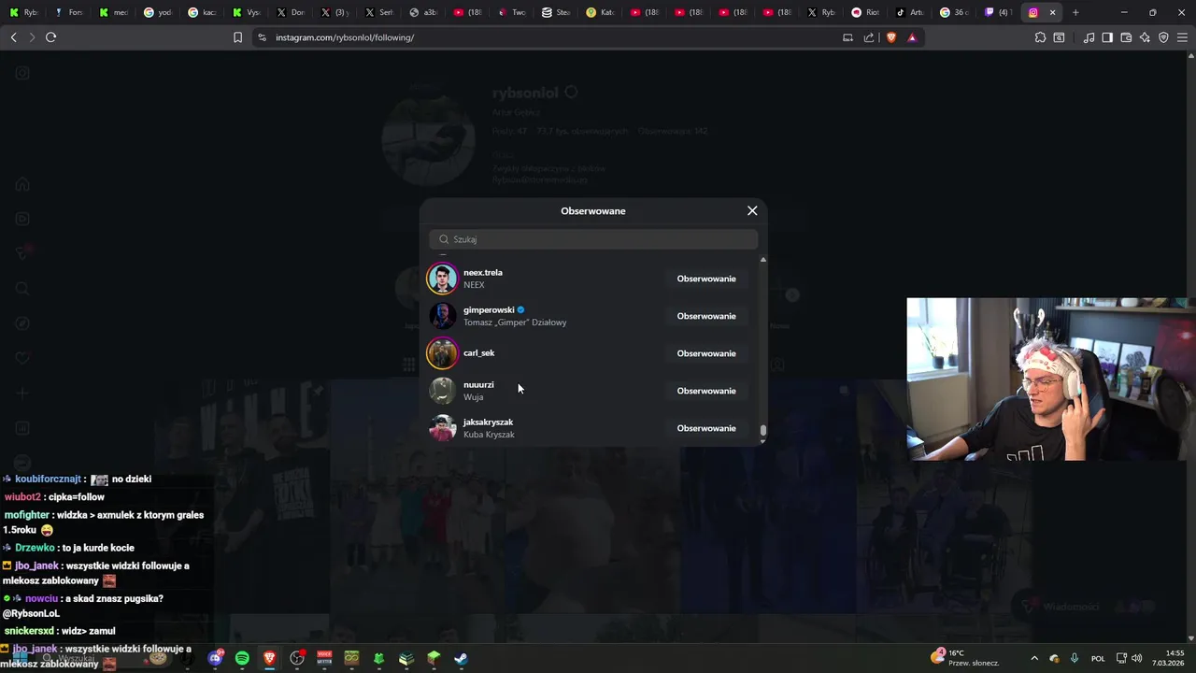Open Discord from the taskbar
This screenshot has width=1196, height=673.
[215, 658]
